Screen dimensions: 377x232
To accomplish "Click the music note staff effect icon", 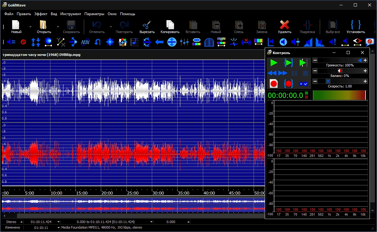I will pyautogui.click(x=135, y=42).
